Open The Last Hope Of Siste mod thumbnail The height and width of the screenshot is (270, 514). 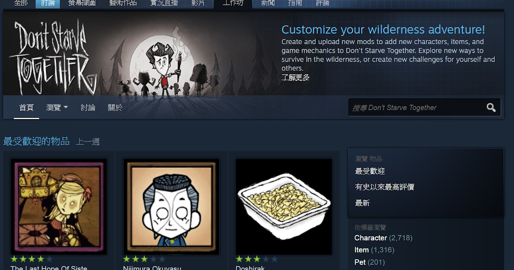click(x=59, y=207)
